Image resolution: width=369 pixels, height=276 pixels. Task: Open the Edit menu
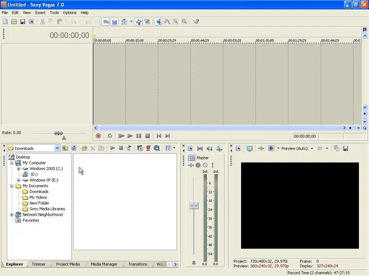(x=15, y=13)
